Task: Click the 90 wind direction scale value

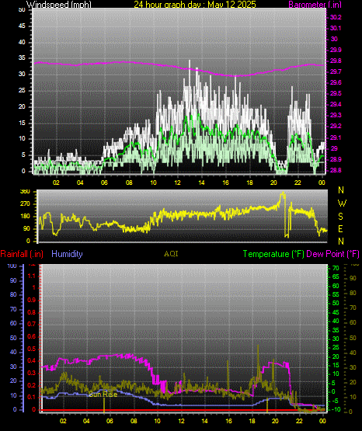Action: tap(26, 229)
